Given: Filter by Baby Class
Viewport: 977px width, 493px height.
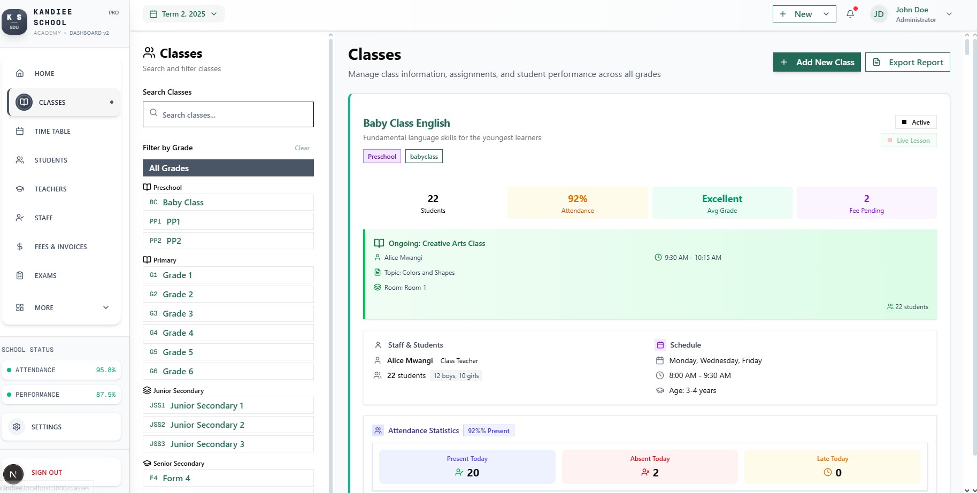Looking at the screenshot, I should click(x=228, y=202).
